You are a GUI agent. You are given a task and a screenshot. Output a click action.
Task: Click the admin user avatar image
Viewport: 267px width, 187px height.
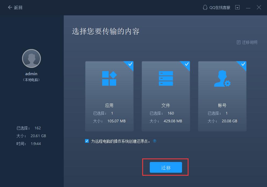click(x=31, y=58)
